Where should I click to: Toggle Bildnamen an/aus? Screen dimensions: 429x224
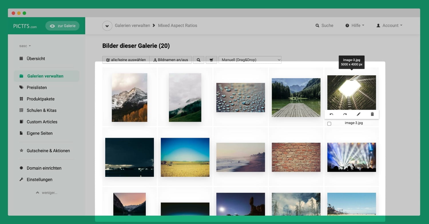click(170, 60)
